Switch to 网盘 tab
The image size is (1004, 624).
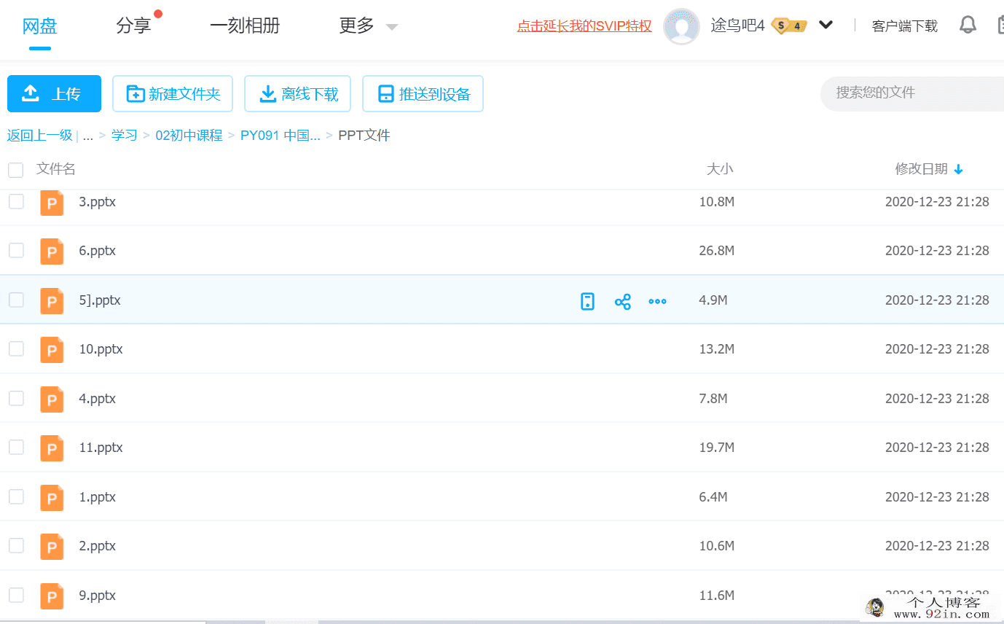(x=40, y=26)
